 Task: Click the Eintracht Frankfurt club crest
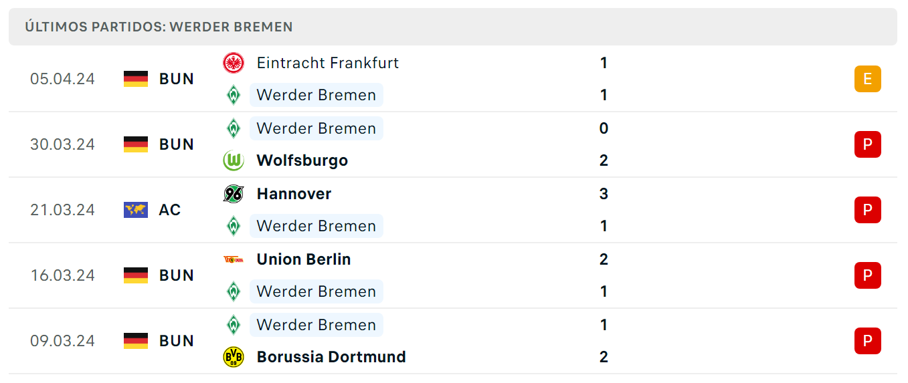[x=234, y=63]
